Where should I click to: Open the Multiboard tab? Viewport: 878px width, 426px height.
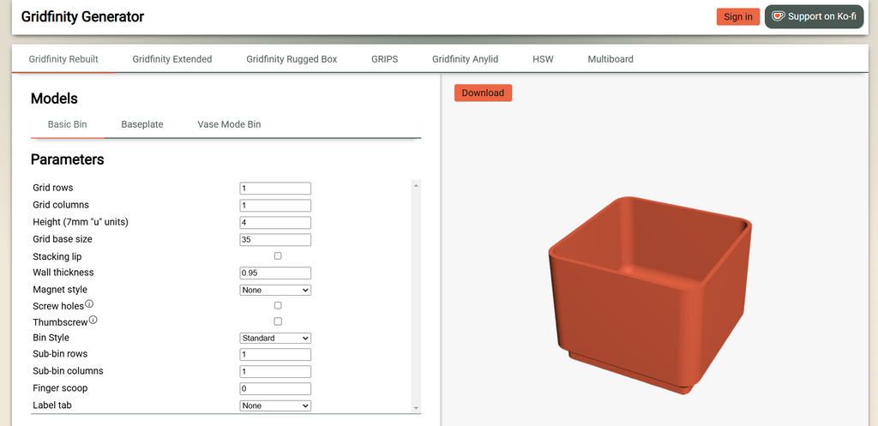(610, 59)
